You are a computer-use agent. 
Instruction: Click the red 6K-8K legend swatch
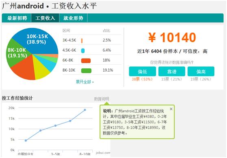(x=86, y=61)
